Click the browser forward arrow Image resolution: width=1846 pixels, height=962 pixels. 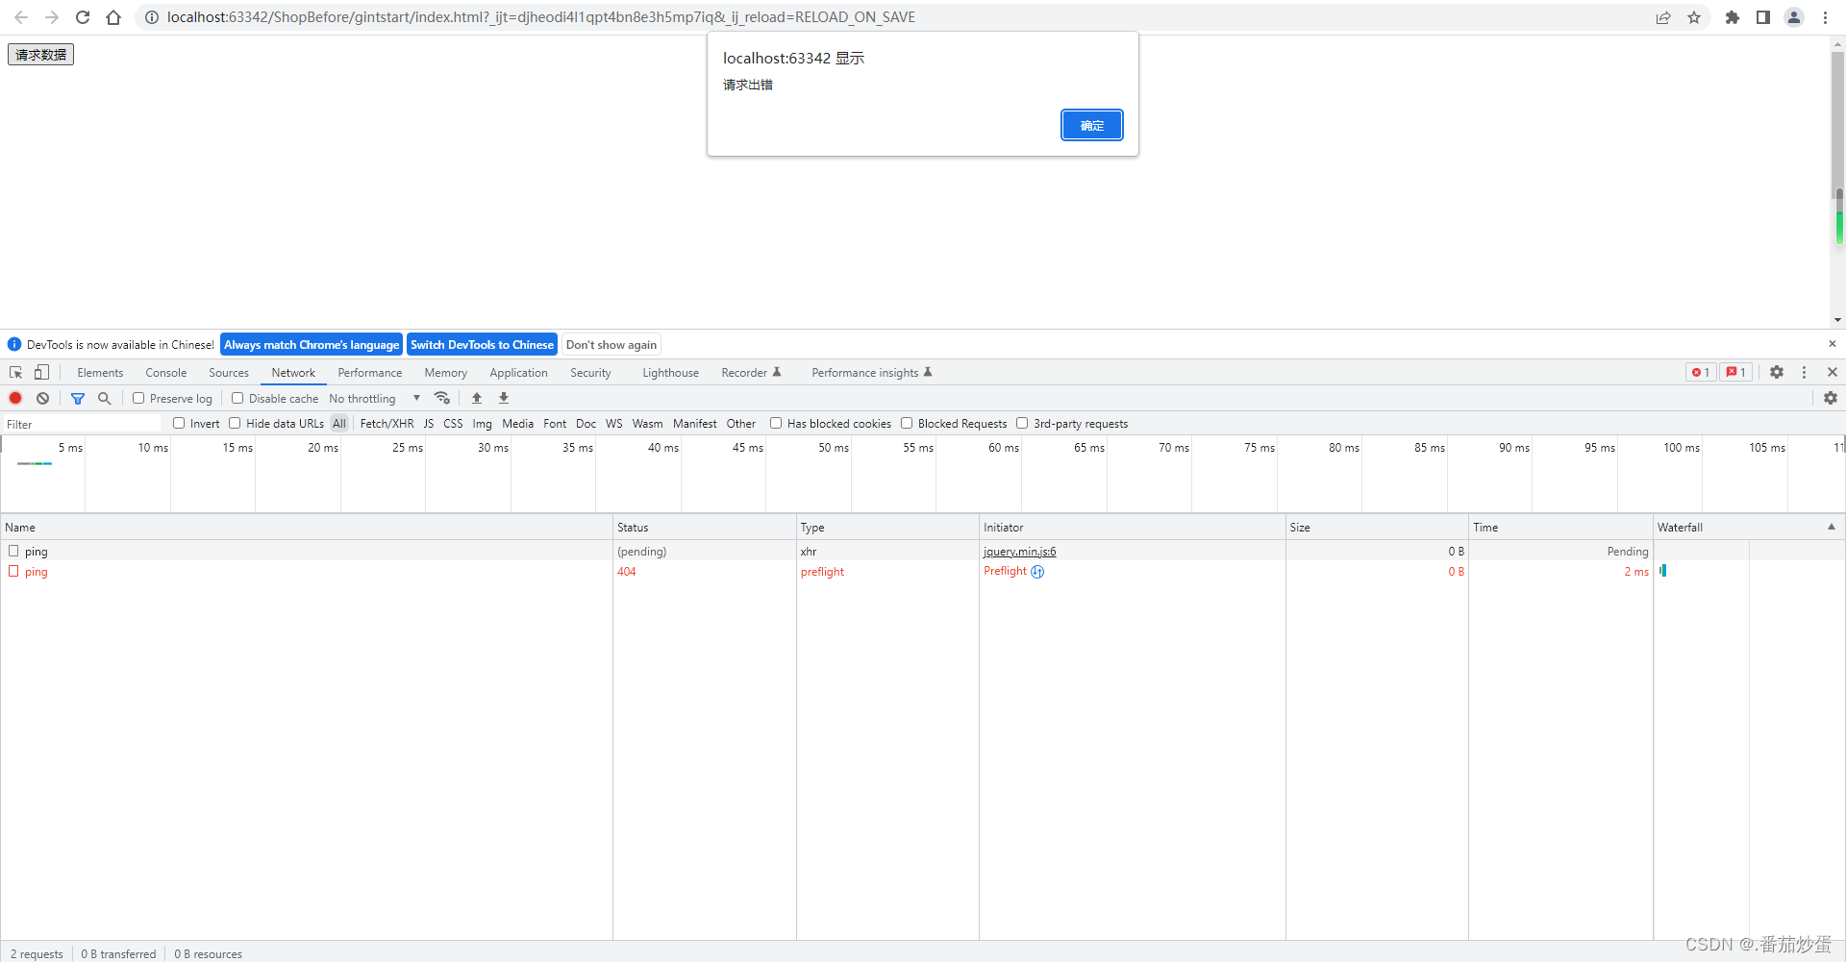pos(52,17)
